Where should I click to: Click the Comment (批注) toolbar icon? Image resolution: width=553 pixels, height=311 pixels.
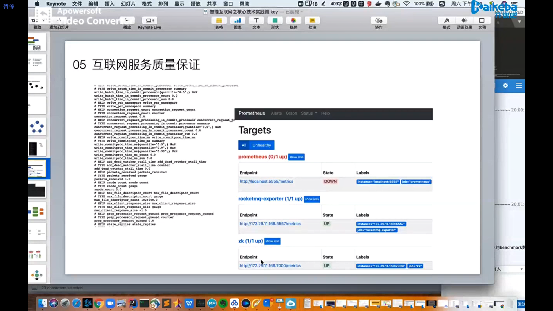point(312,21)
